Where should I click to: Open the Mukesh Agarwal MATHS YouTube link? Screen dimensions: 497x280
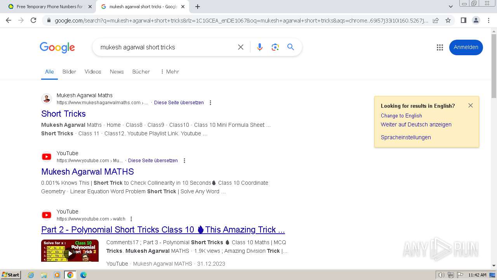[x=87, y=171]
